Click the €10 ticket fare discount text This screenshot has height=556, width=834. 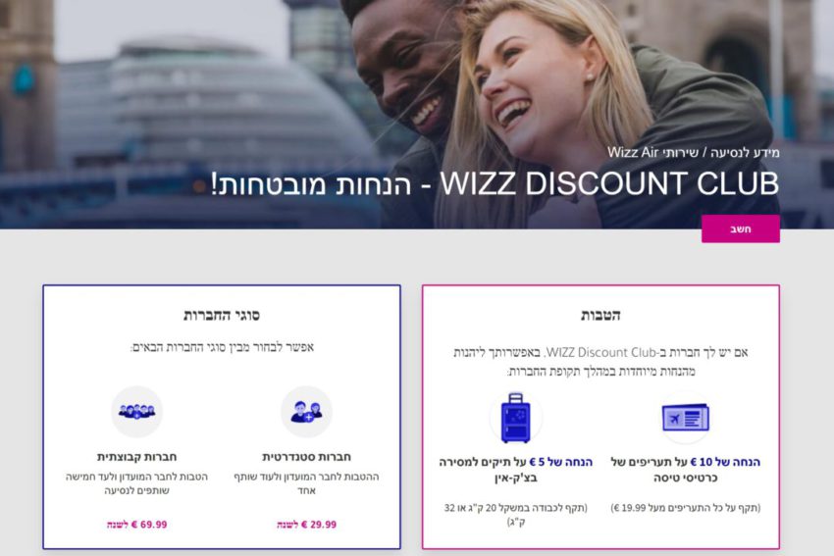(686, 470)
